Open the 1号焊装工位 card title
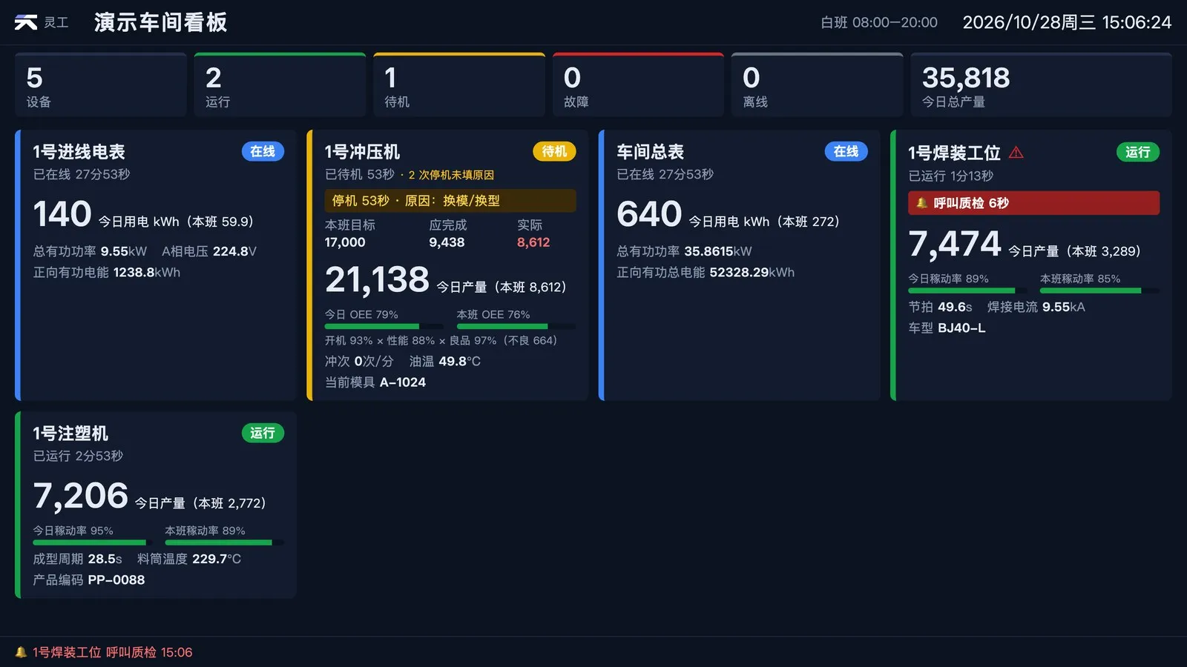This screenshot has width=1187, height=667. 954,153
